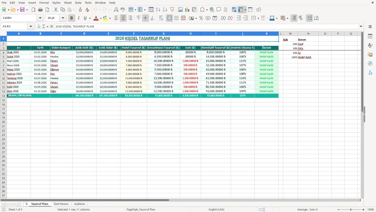376x212 pixels.
Task: Open the sidebar Gallery
Action: [370, 55]
